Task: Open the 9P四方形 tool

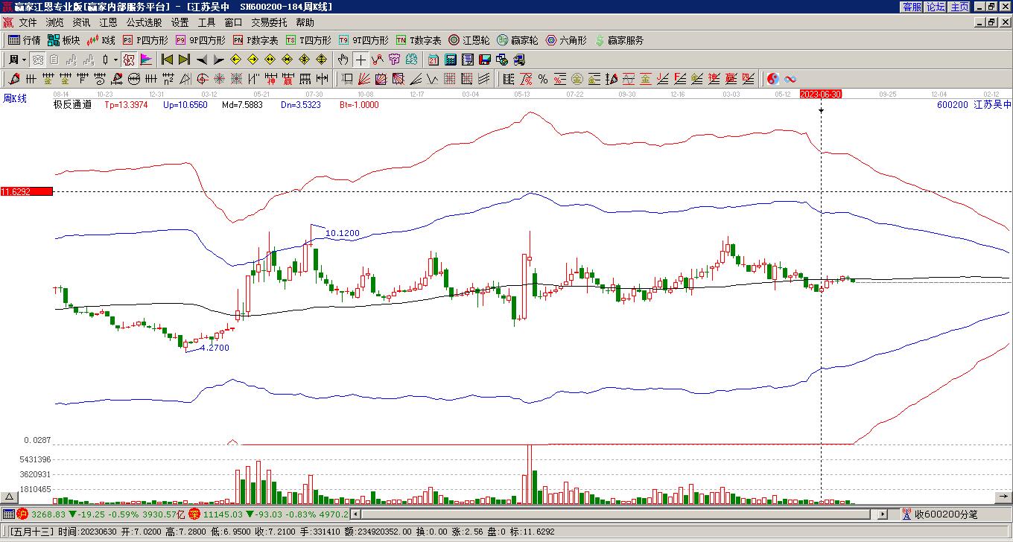Action: tap(200, 40)
